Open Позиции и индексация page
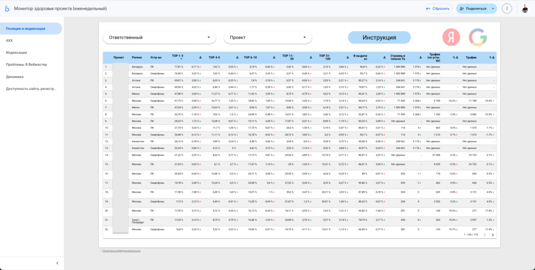Image resolution: width=535 pixels, height=270 pixels. pyautogui.click(x=31, y=29)
